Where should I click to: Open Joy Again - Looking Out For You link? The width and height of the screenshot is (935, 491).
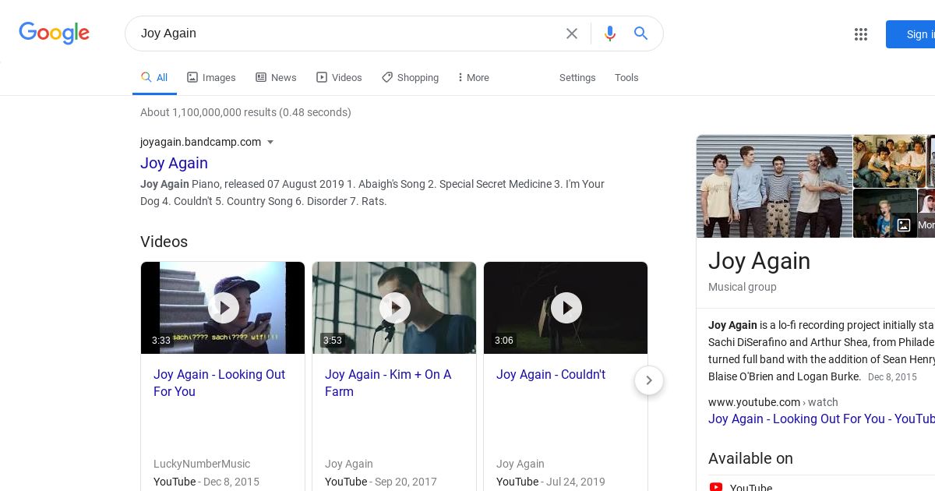point(219,383)
